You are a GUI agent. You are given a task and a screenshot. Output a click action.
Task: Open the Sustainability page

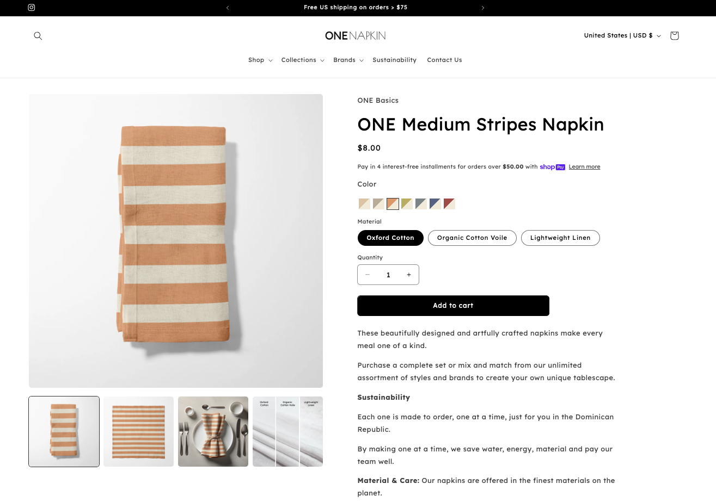coord(394,60)
